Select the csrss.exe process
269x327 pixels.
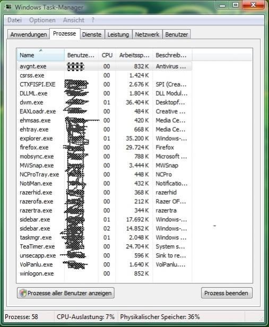click(105, 75)
